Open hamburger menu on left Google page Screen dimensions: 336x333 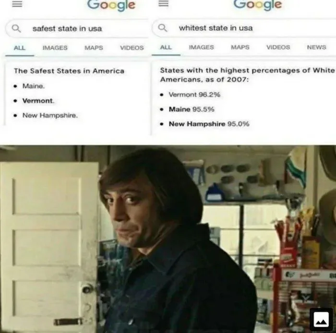click(17, 4)
